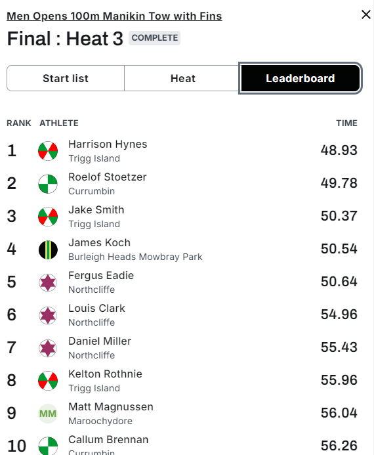Click the COMPLETE status badge
Image resolution: width=374 pixels, height=455 pixels.
pos(155,38)
